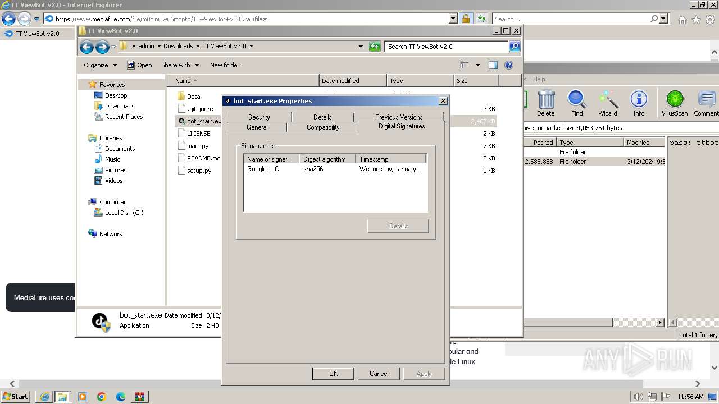Click the Explorer Forward arrow button
The height and width of the screenshot is (404, 719).
[102, 47]
